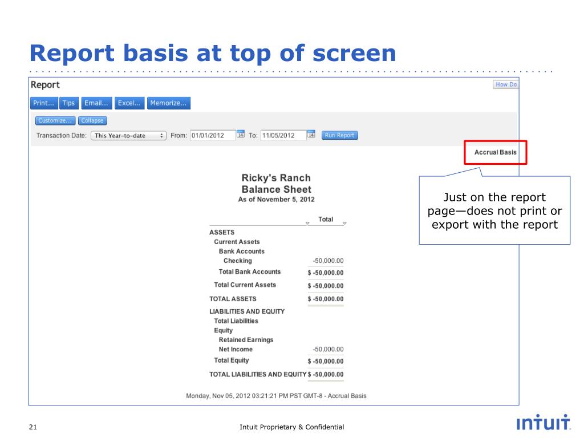Click the Net Income amount -50,000.00
The width and height of the screenshot is (584, 438).
click(328, 350)
